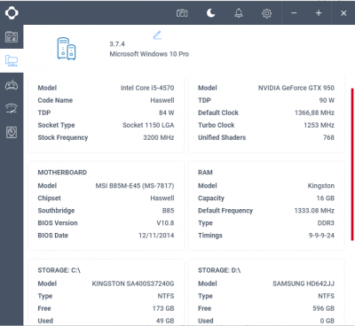355x326 pixels.
Task: Edit the computer name with pencil icon
Action: [x=157, y=35]
